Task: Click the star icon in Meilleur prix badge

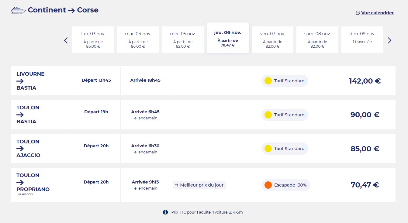Action: (x=177, y=185)
